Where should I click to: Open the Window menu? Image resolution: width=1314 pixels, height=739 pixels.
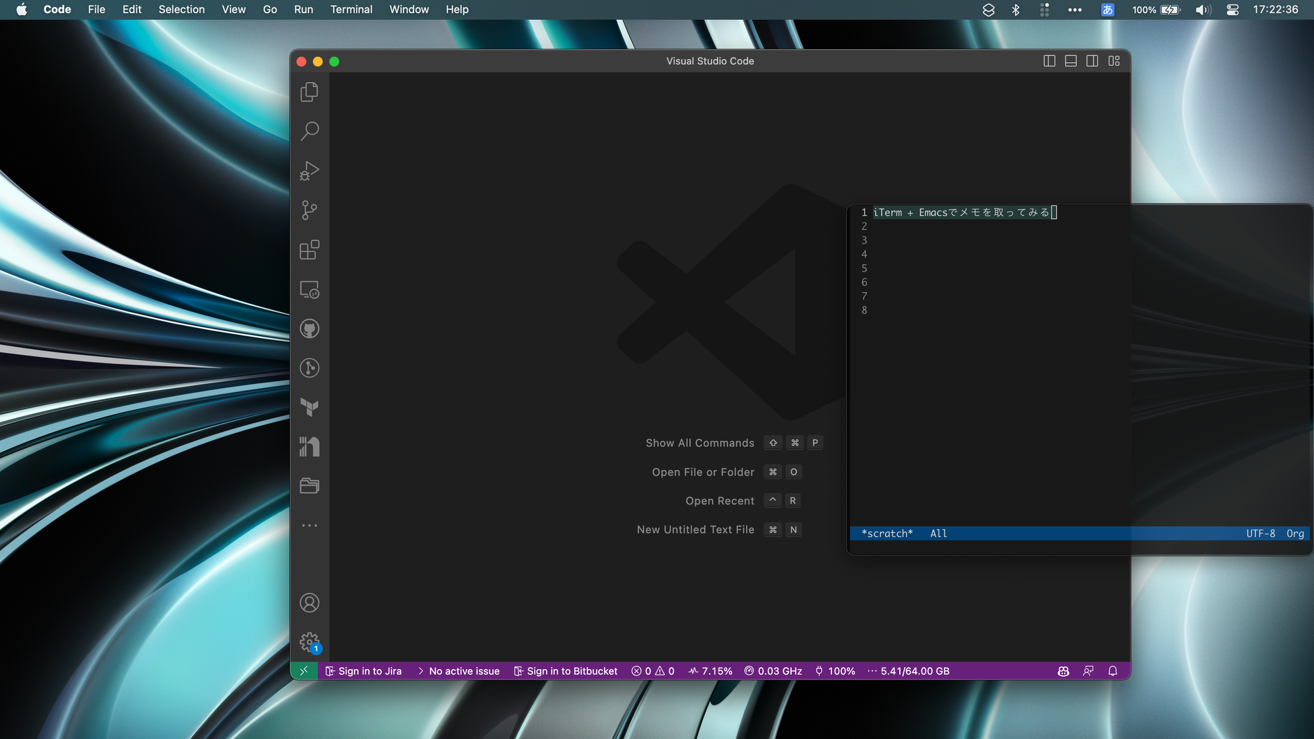coord(409,10)
